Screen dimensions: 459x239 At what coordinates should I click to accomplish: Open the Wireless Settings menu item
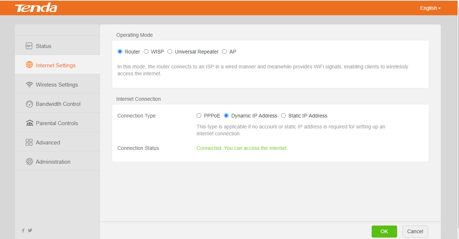pos(57,85)
